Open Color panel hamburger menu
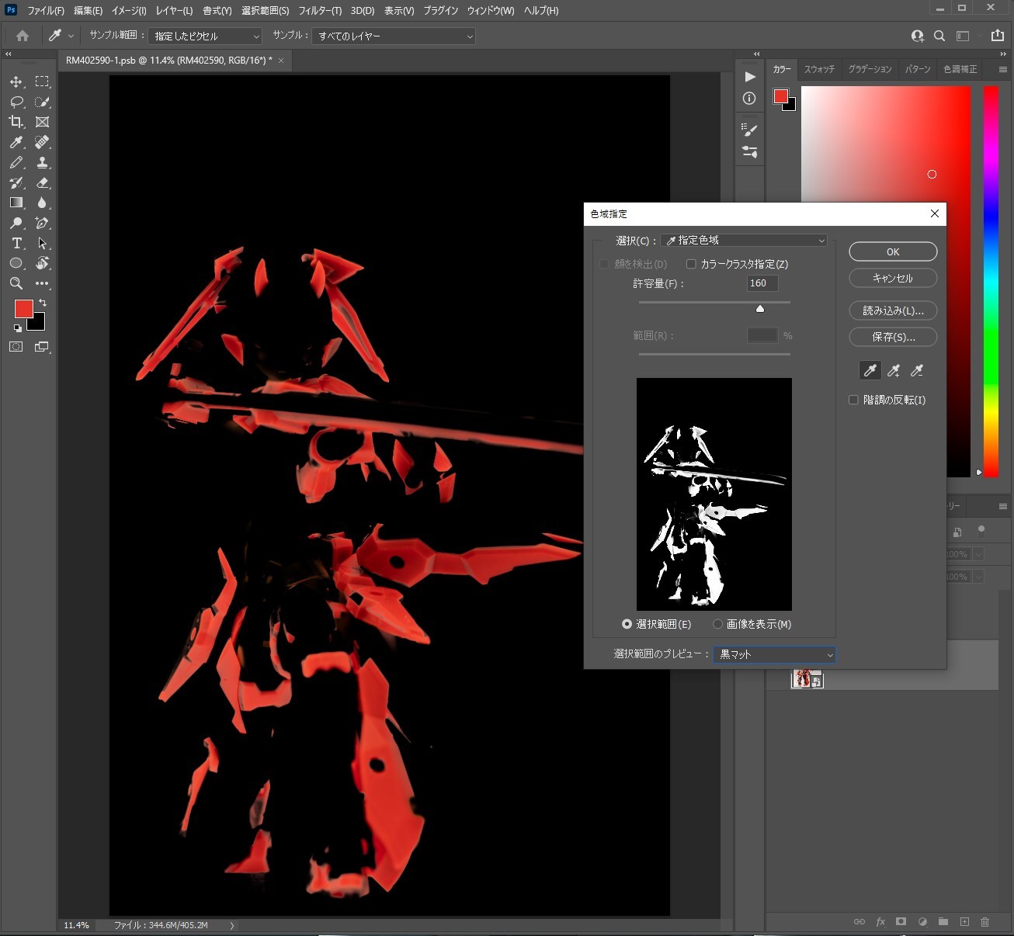 tap(1002, 69)
